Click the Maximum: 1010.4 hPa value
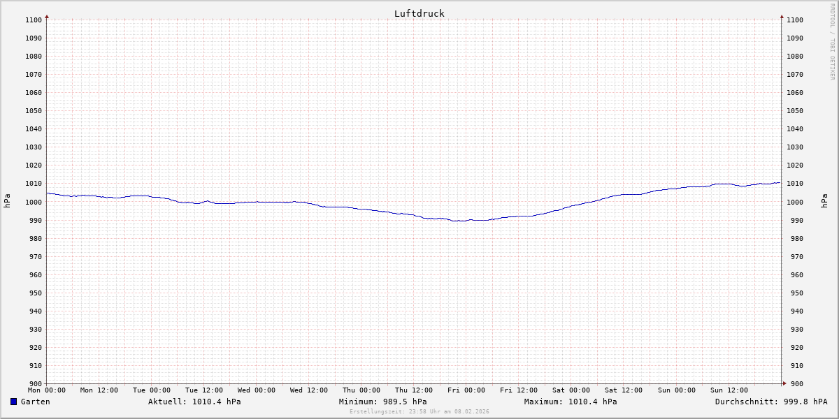 point(571,402)
